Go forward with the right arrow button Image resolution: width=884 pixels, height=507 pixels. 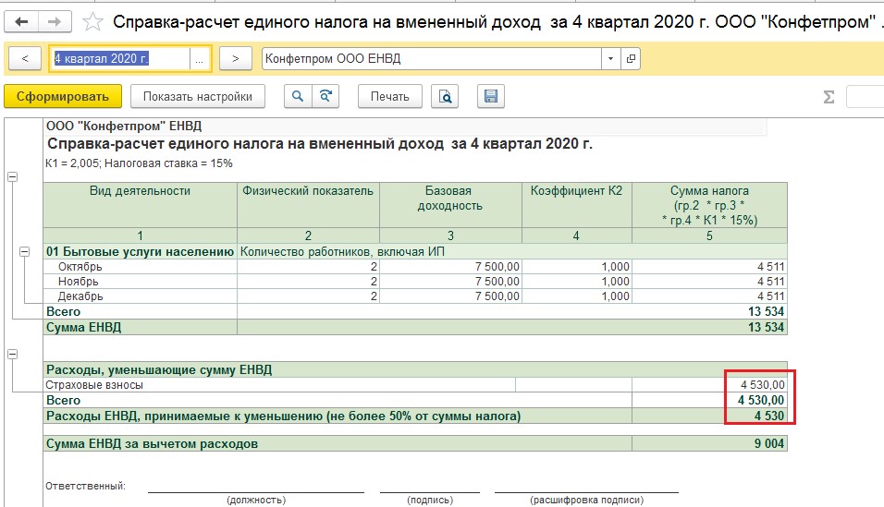click(x=55, y=22)
